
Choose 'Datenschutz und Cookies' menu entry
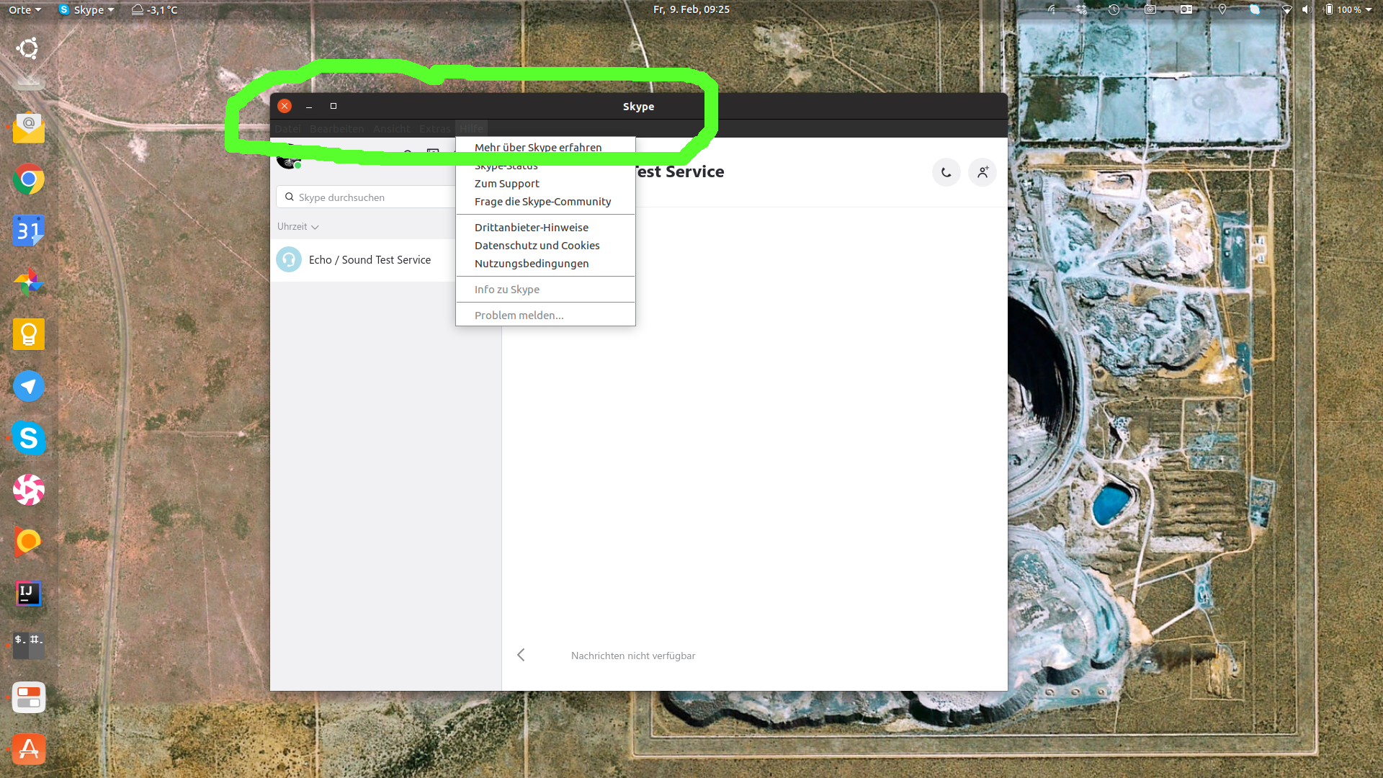537,246
